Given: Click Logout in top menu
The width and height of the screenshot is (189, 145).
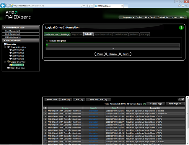Looking at the screenshot, I should click(174, 17).
